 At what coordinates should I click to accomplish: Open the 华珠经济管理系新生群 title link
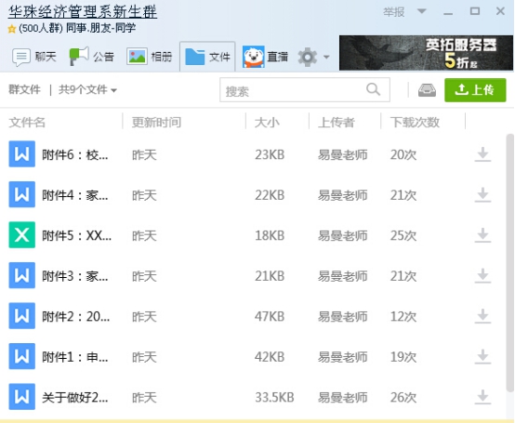[83, 12]
